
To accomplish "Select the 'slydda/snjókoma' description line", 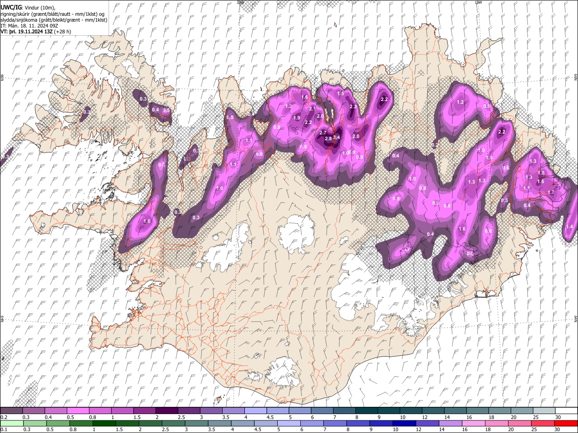I will click(x=54, y=20).
